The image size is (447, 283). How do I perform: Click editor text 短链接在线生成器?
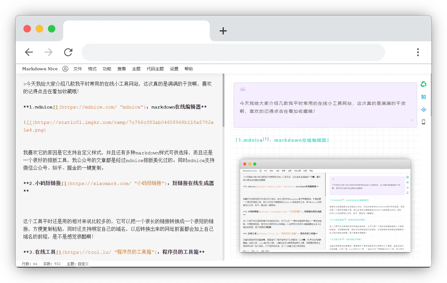click(x=193, y=183)
